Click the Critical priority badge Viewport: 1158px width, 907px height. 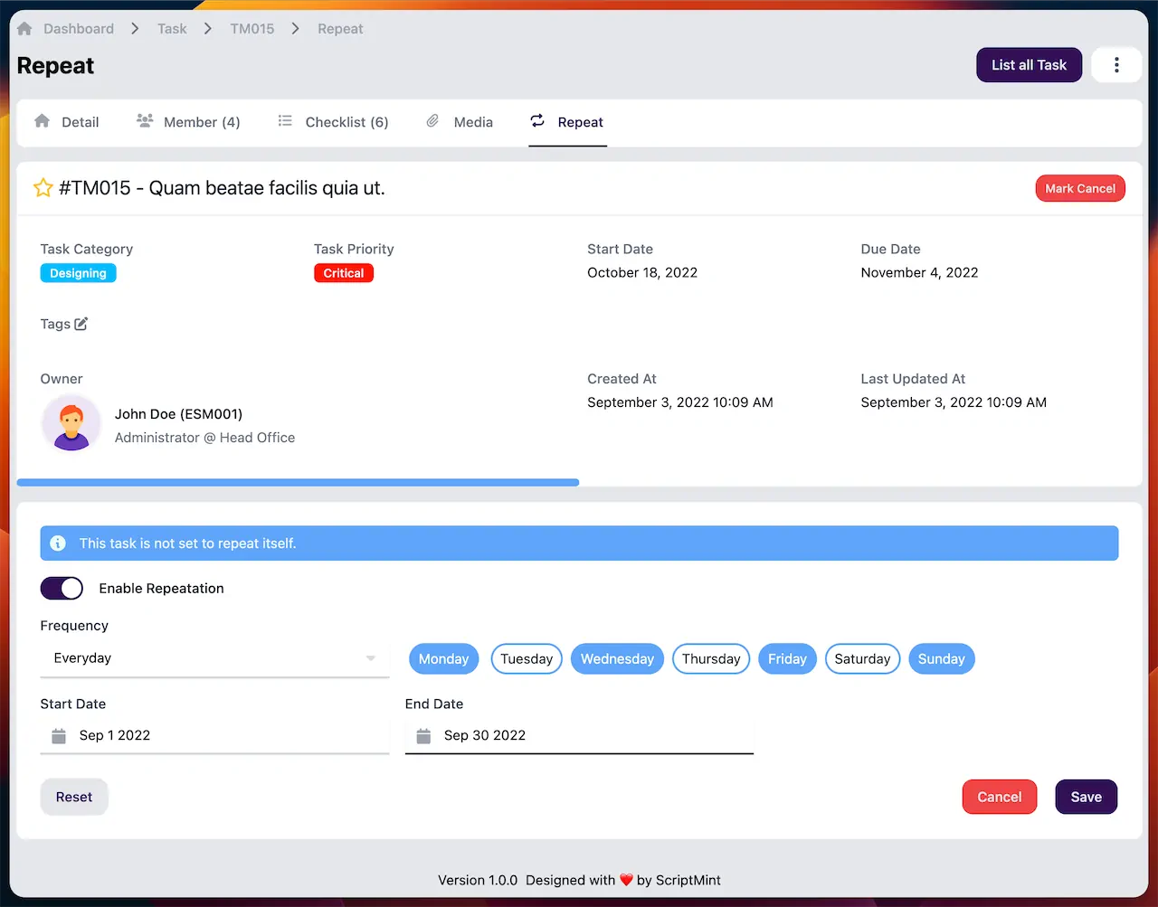click(x=344, y=273)
